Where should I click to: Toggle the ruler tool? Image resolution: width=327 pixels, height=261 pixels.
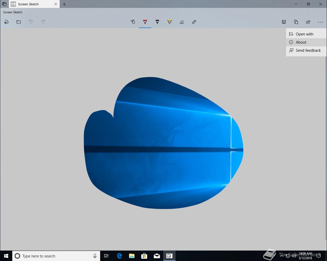(x=194, y=22)
